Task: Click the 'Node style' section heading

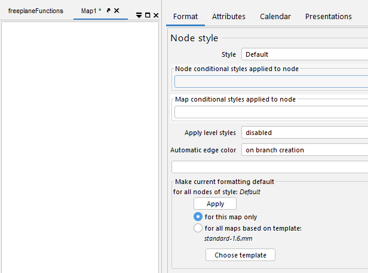Action: coord(194,38)
